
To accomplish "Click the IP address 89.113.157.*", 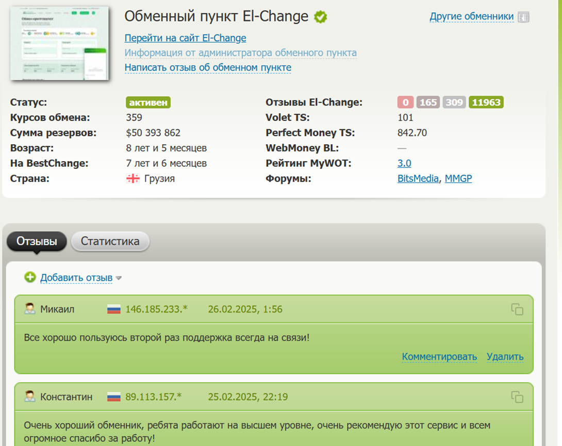I will (154, 397).
